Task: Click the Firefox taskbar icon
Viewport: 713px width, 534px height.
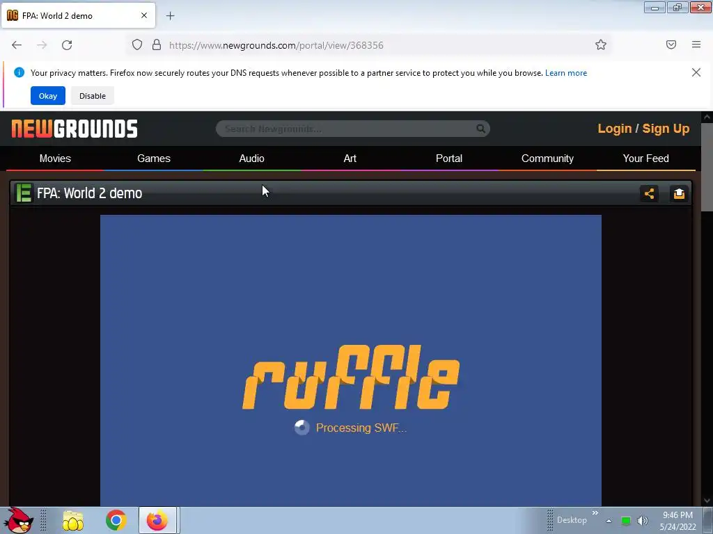Action: click(157, 520)
